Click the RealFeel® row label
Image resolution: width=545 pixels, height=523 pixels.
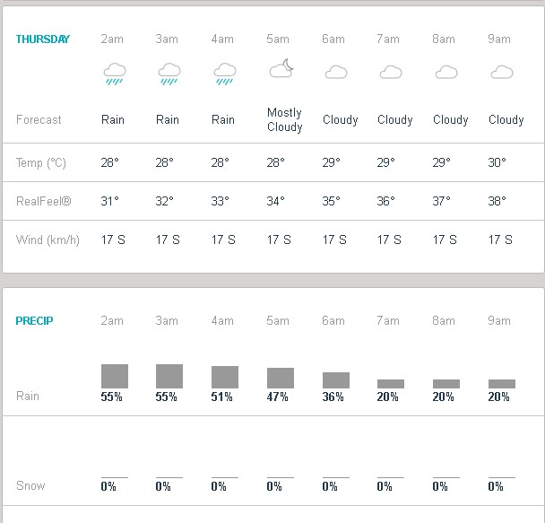[x=44, y=201]
